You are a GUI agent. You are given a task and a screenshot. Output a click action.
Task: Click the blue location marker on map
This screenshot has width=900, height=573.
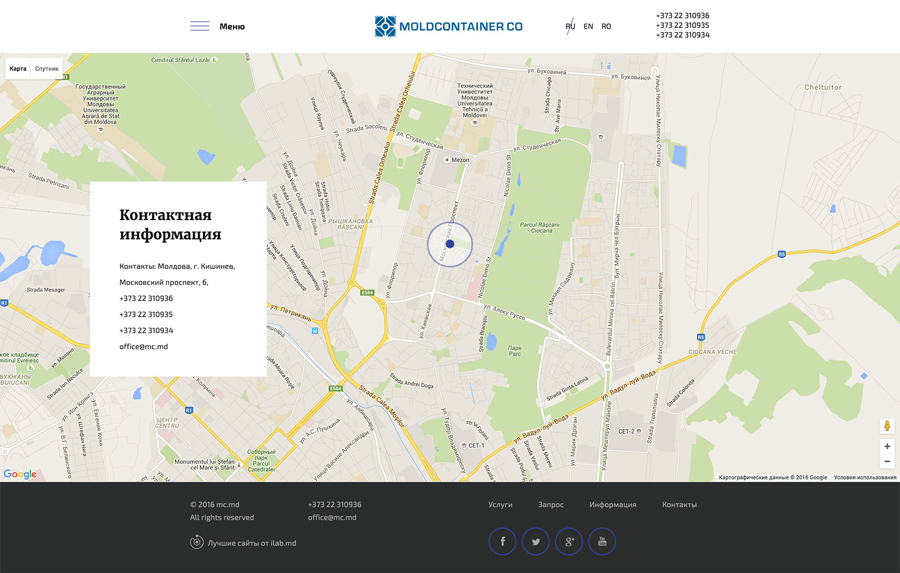(450, 244)
